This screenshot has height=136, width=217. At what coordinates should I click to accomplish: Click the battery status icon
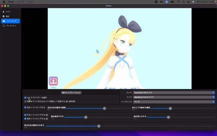[172, 2]
